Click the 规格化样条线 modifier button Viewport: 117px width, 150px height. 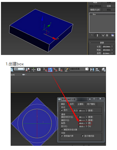tap(95, 6)
